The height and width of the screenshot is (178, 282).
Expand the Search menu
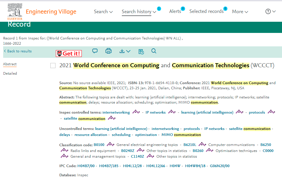pyautogui.click(x=103, y=12)
